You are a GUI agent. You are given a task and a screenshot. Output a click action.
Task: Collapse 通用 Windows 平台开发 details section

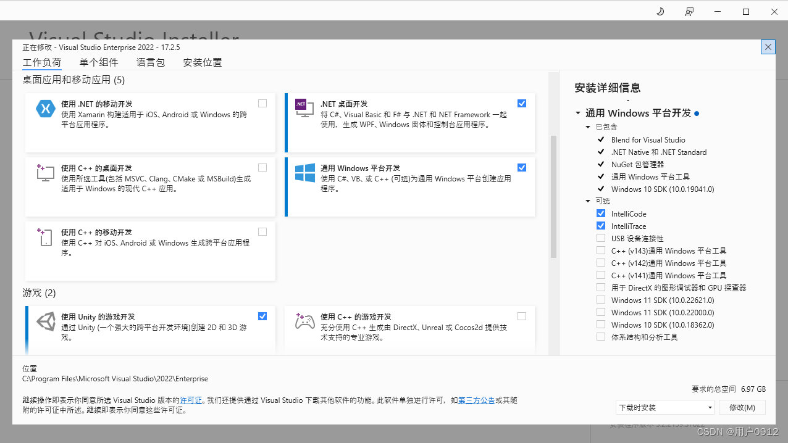(x=578, y=114)
